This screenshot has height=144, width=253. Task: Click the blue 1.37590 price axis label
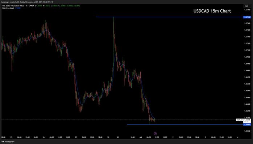pyautogui.click(x=247, y=17)
